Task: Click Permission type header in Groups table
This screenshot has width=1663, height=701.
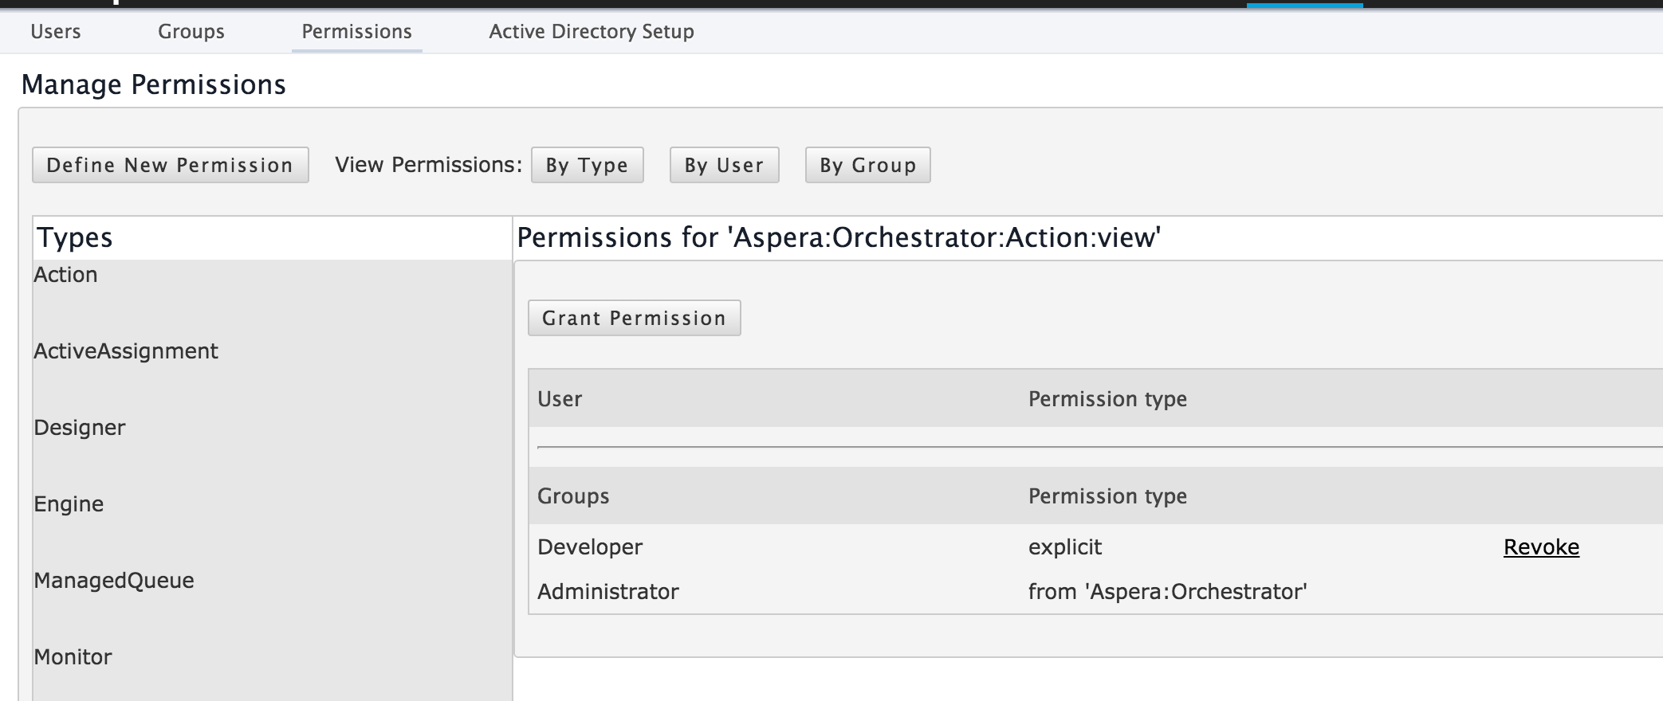Action: (1107, 496)
